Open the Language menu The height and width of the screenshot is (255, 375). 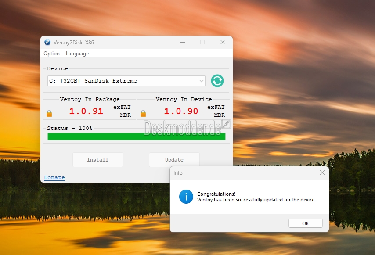point(77,54)
